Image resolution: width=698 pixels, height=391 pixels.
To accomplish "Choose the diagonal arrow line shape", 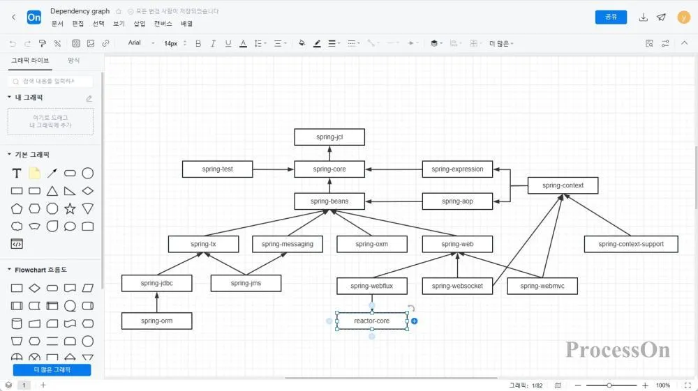I will (x=52, y=174).
